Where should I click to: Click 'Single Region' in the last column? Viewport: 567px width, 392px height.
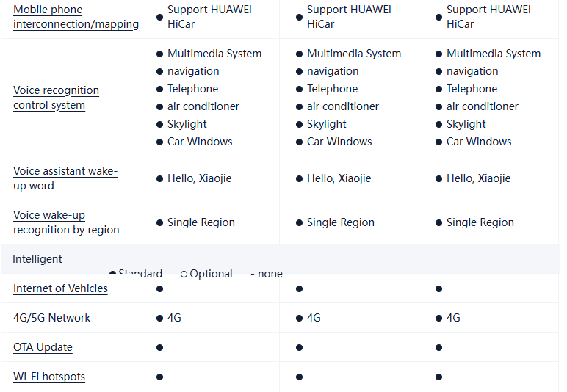point(480,222)
